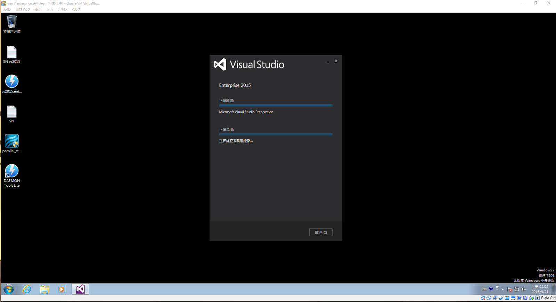Click the blue help tray icon
The height and width of the screenshot is (302, 556).
pos(491,288)
